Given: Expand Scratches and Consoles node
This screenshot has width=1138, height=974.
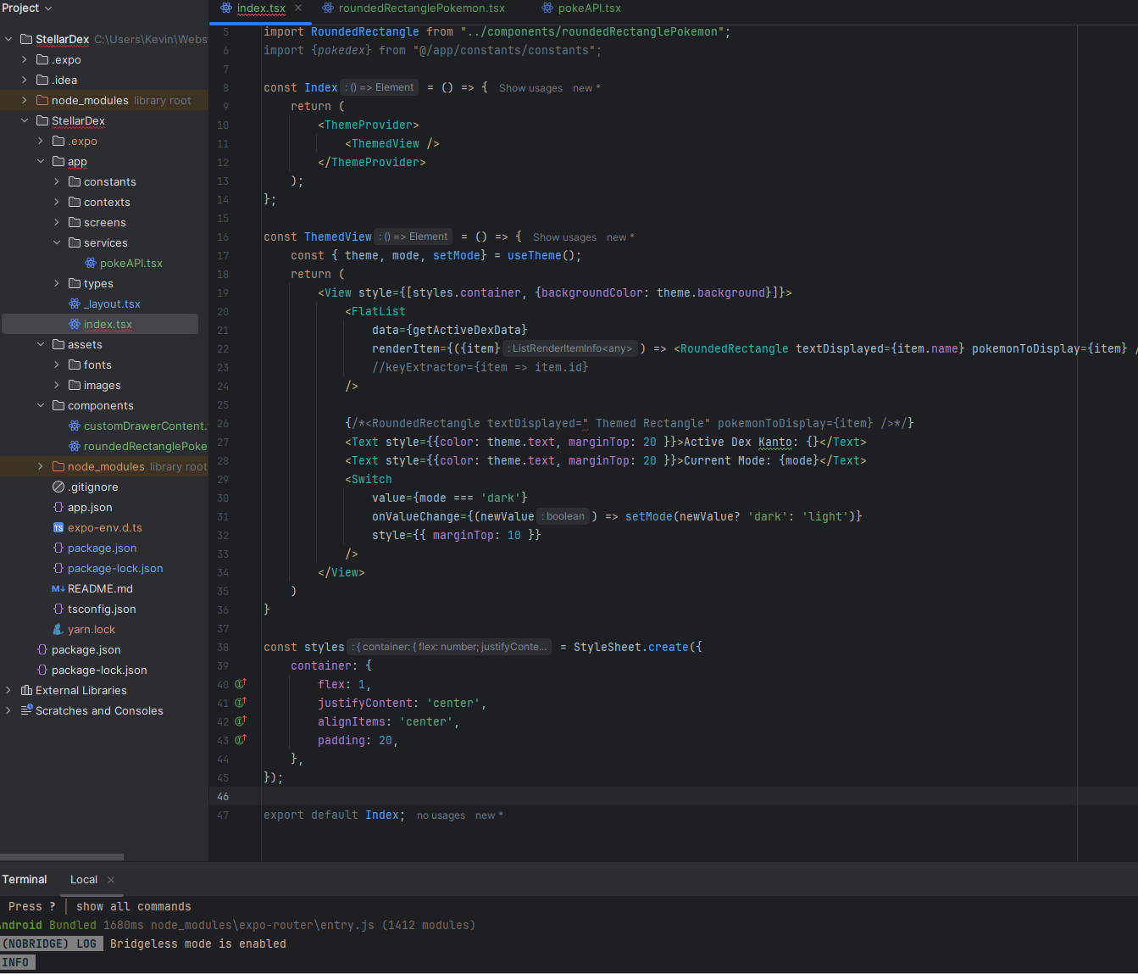Looking at the screenshot, I should click(x=8, y=710).
